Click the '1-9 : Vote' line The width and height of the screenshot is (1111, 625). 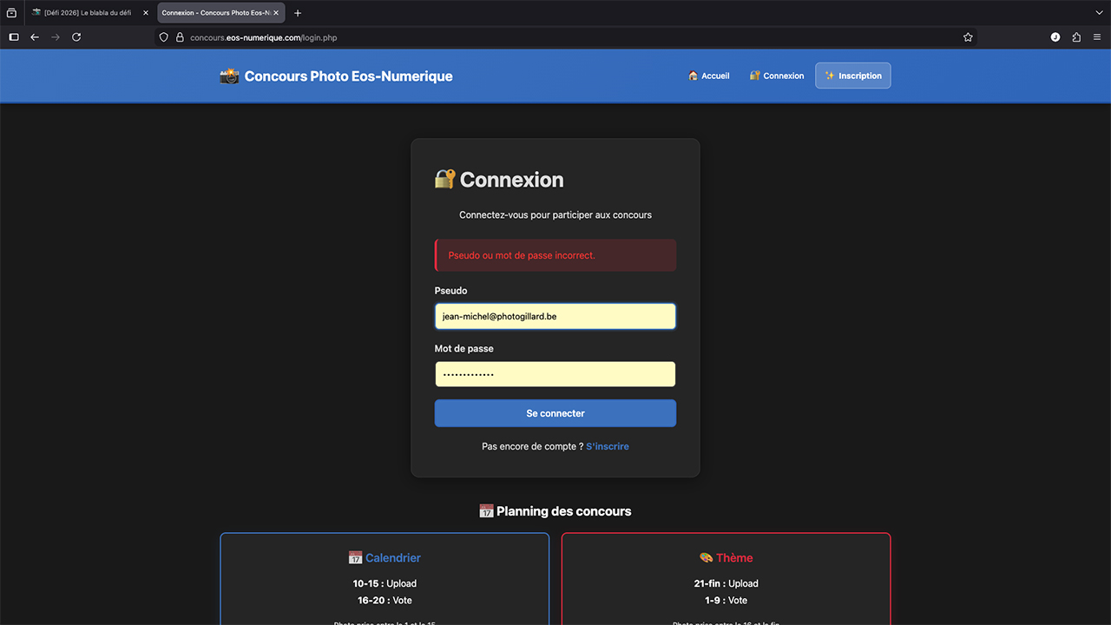coord(726,601)
